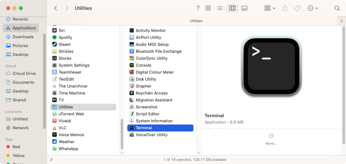This screenshot has width=346, height=164.
Task: Select the Terminal row icon
Action: [x=132, y=128]
